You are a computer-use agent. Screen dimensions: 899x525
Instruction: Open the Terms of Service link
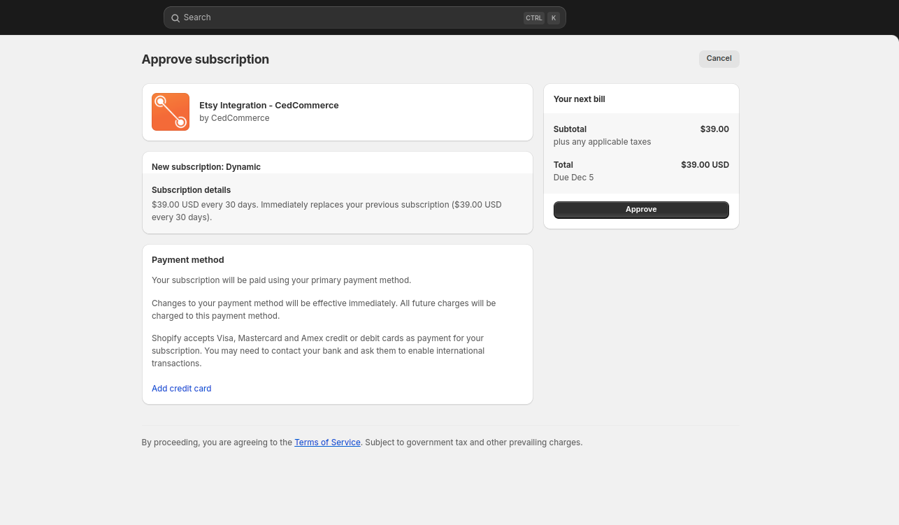tap(327, 443)
